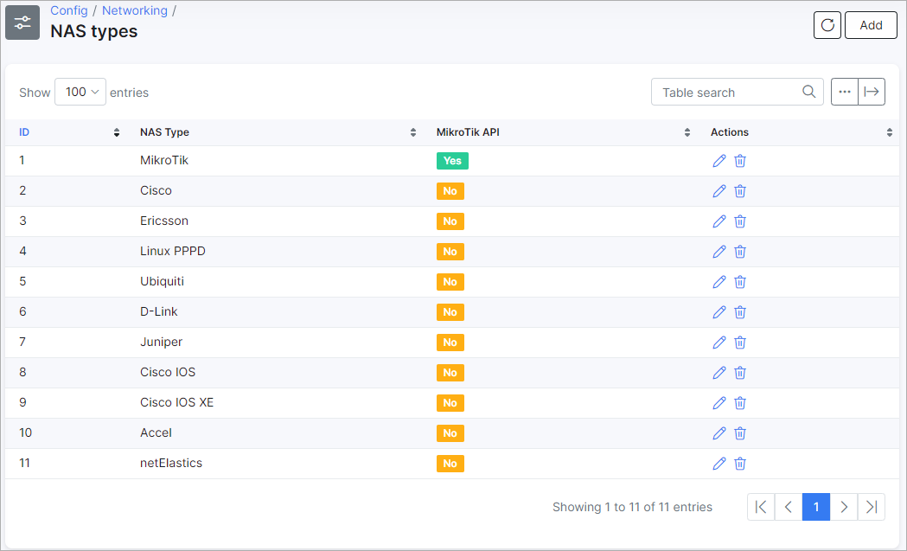
Task: Click the export table arrow icon
Action: pos(872,92)
